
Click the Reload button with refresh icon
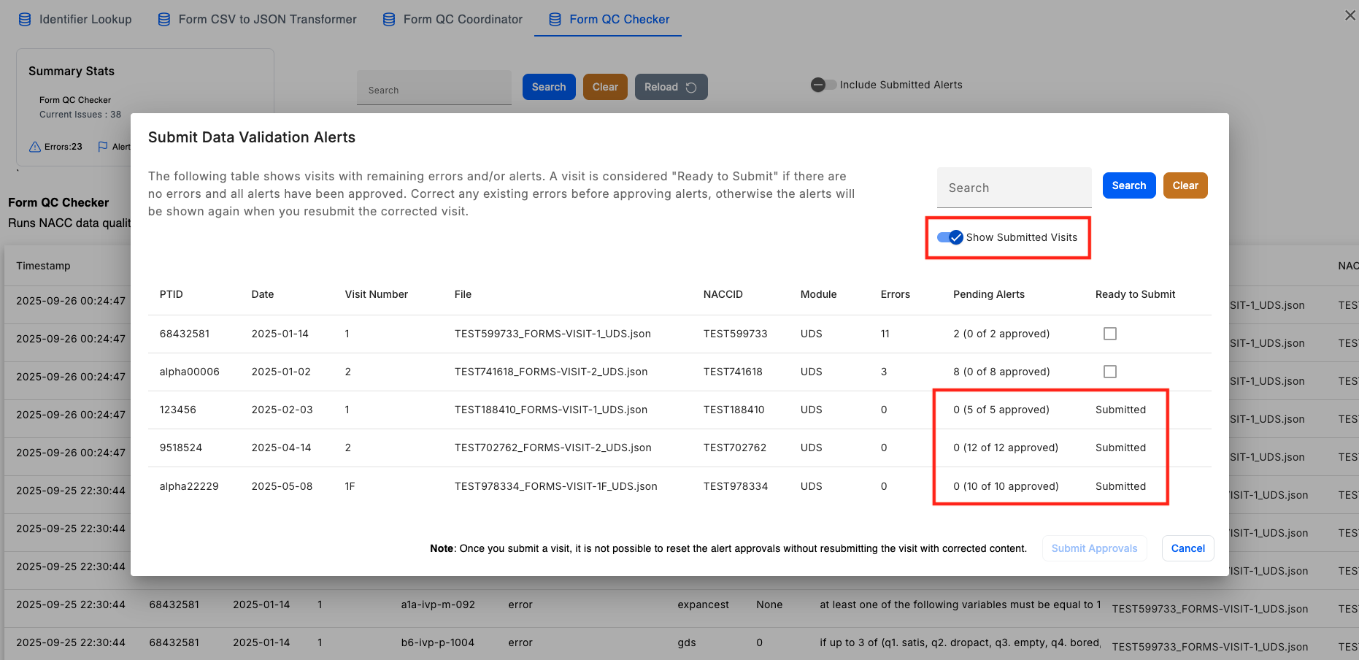(671, 87)
